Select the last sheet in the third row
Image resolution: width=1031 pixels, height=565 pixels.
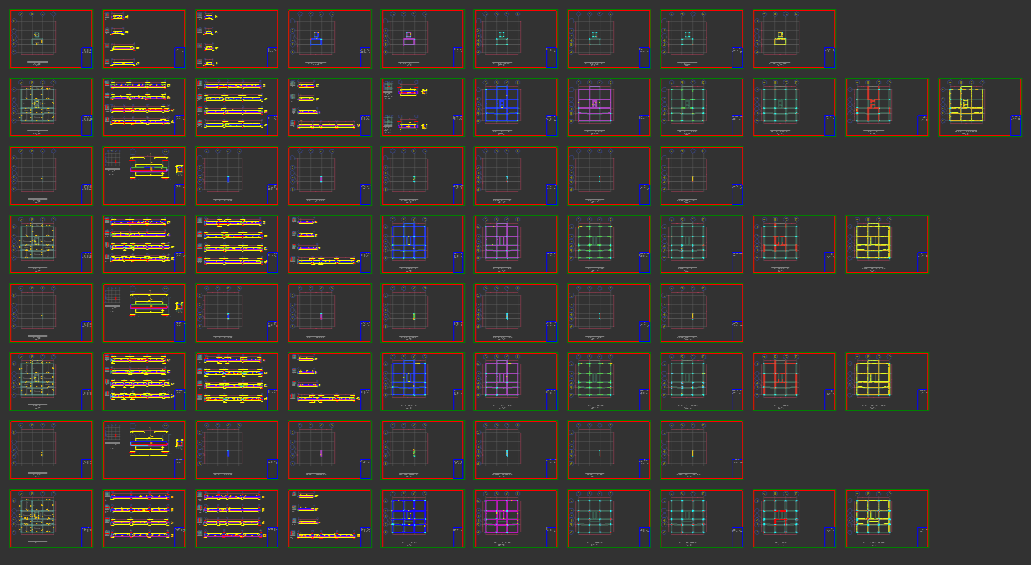[701, 176]
